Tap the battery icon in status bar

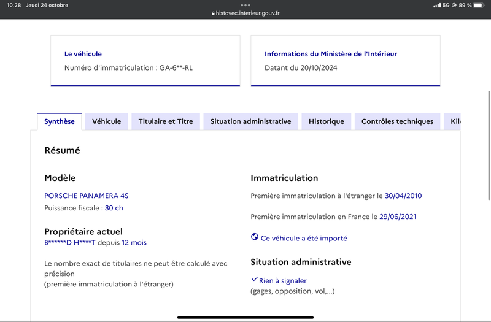pos(479,5)
